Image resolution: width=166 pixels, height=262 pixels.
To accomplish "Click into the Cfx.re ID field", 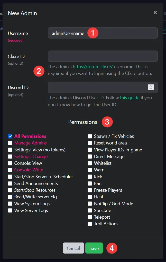I will pos(103,56).
